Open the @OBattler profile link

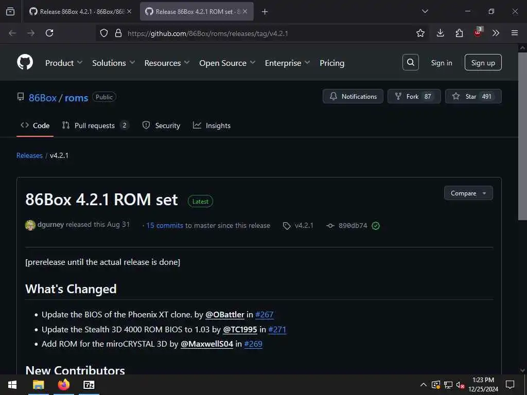pos(225,314)
